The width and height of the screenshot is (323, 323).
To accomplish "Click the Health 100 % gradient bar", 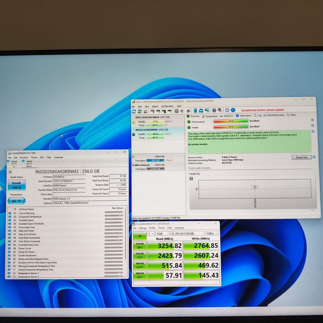I will pos(231,127).
